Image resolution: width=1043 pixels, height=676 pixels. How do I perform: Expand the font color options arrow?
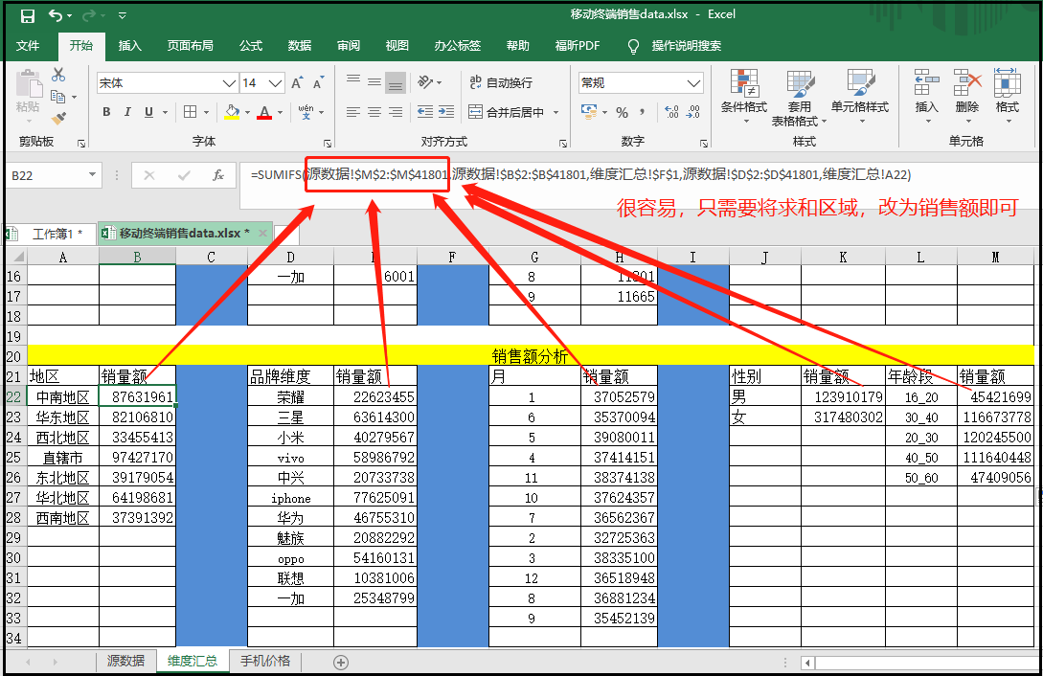click(x=280, y=112)
